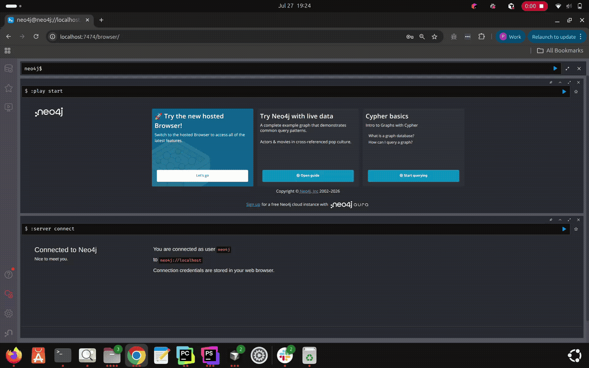Click the bug extension icon
The height and width of the screenshot is (368, 589).
[x=454, y=37]
